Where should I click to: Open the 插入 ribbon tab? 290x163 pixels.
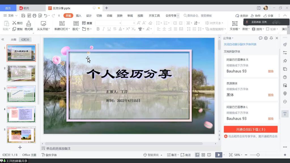78,16
